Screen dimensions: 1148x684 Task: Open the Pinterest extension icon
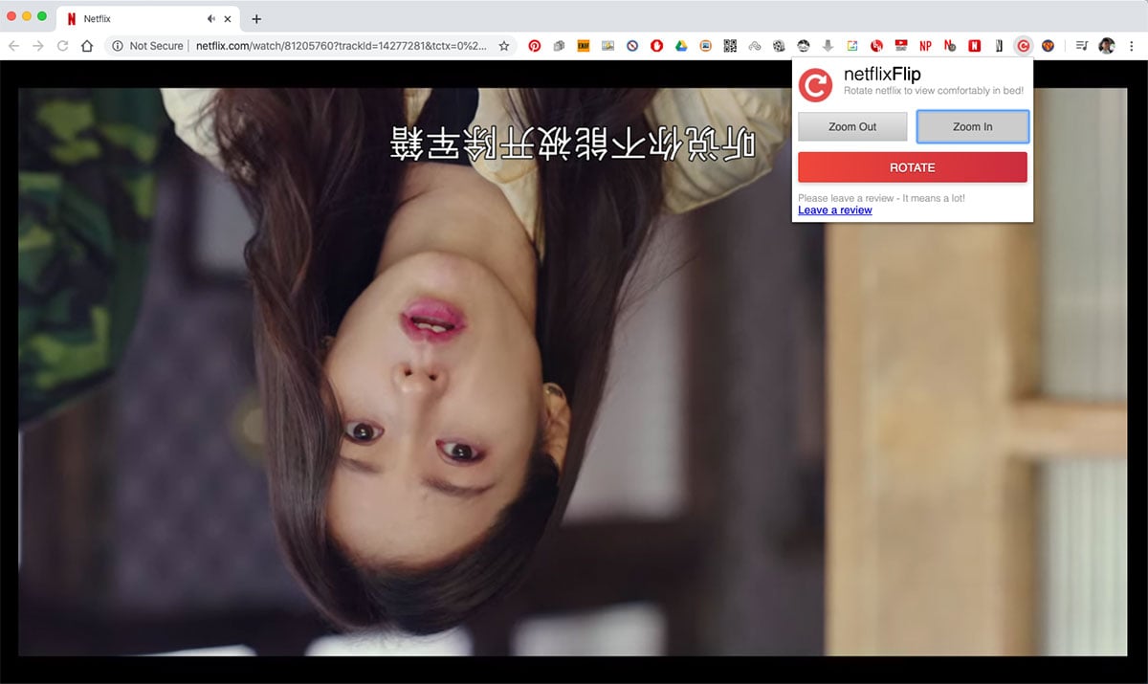(x=535, y=45)
